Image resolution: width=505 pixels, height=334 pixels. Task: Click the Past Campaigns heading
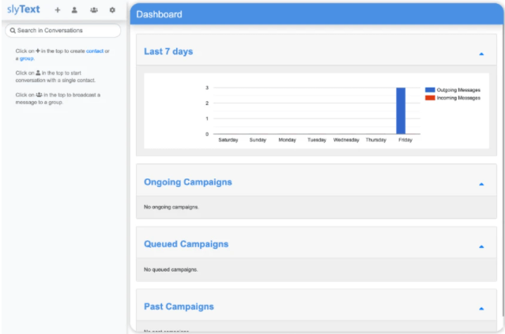point(179,306)
